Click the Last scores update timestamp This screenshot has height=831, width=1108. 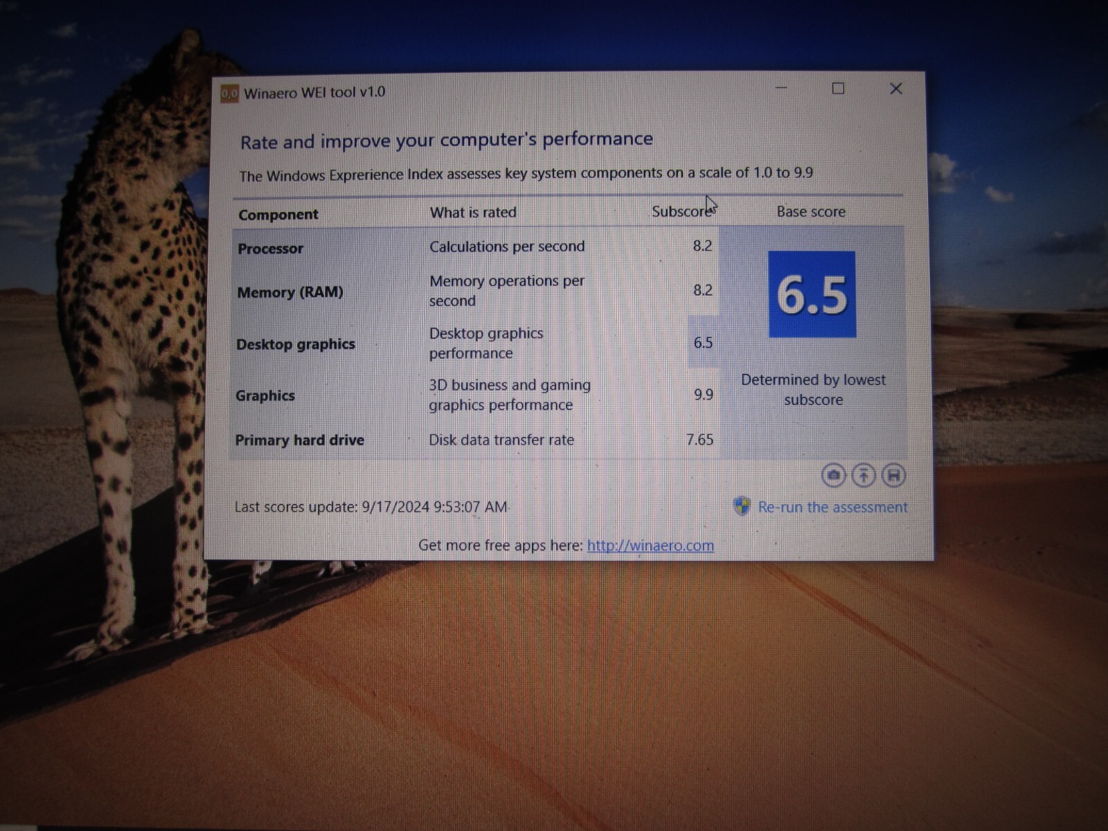(370, 507)
